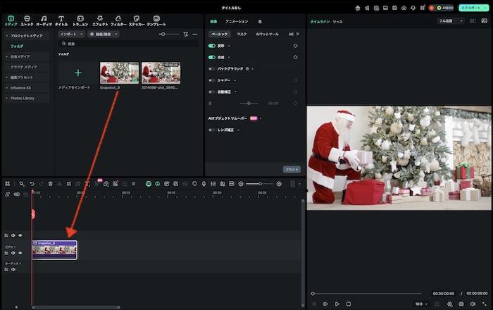The width and height of the screenshot is (493, 310).
Task: Click the media panel filter funnel icon
Action: (185, 34)
